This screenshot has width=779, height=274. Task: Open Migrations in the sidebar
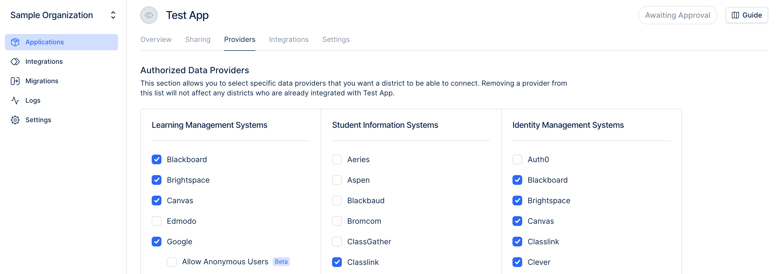[61, 81]
